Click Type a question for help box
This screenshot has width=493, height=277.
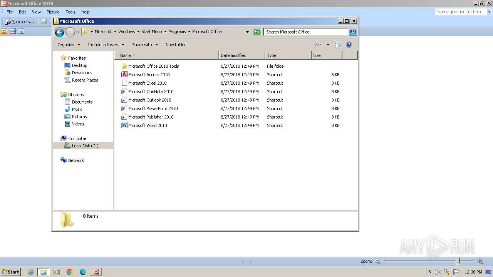[460, 12]
